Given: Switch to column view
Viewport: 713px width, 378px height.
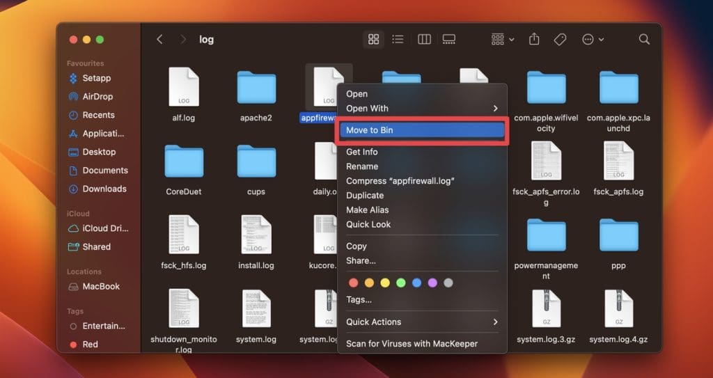Looking at the screenshot, I should click(x=424, y=40).
